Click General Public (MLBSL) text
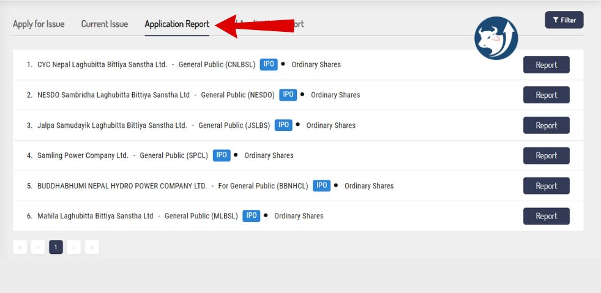 [x=201, y=216]
